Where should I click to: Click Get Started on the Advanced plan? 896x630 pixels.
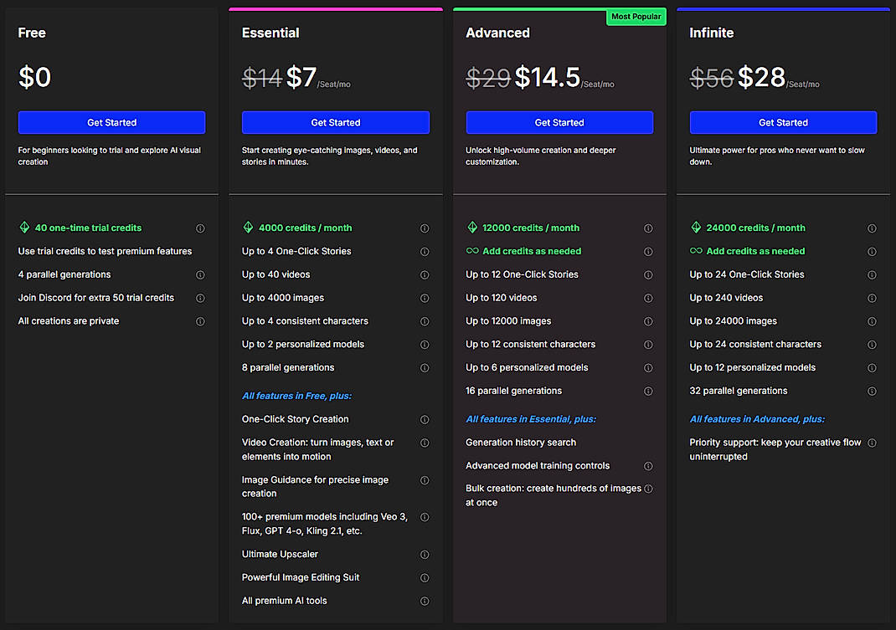point(559,122)
